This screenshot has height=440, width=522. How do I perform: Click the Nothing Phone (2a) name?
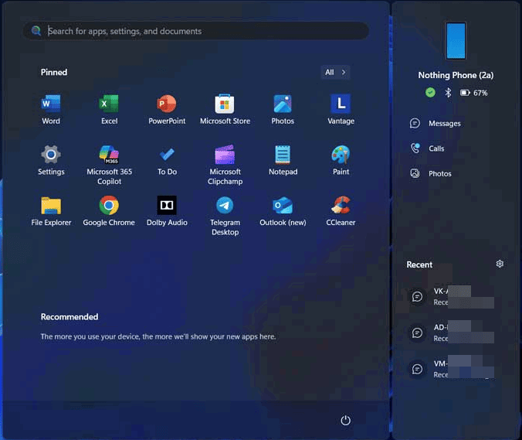click(456, 75)
